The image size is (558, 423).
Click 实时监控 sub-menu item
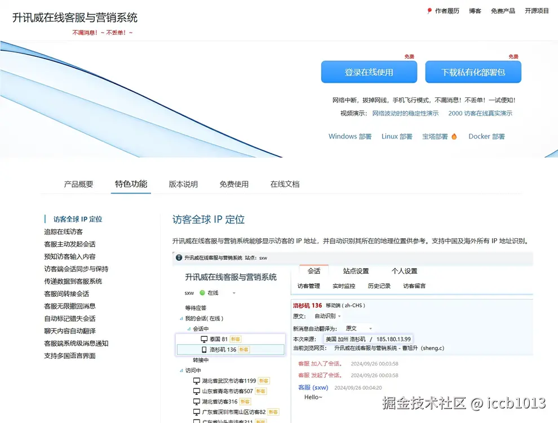pos(344,286)
